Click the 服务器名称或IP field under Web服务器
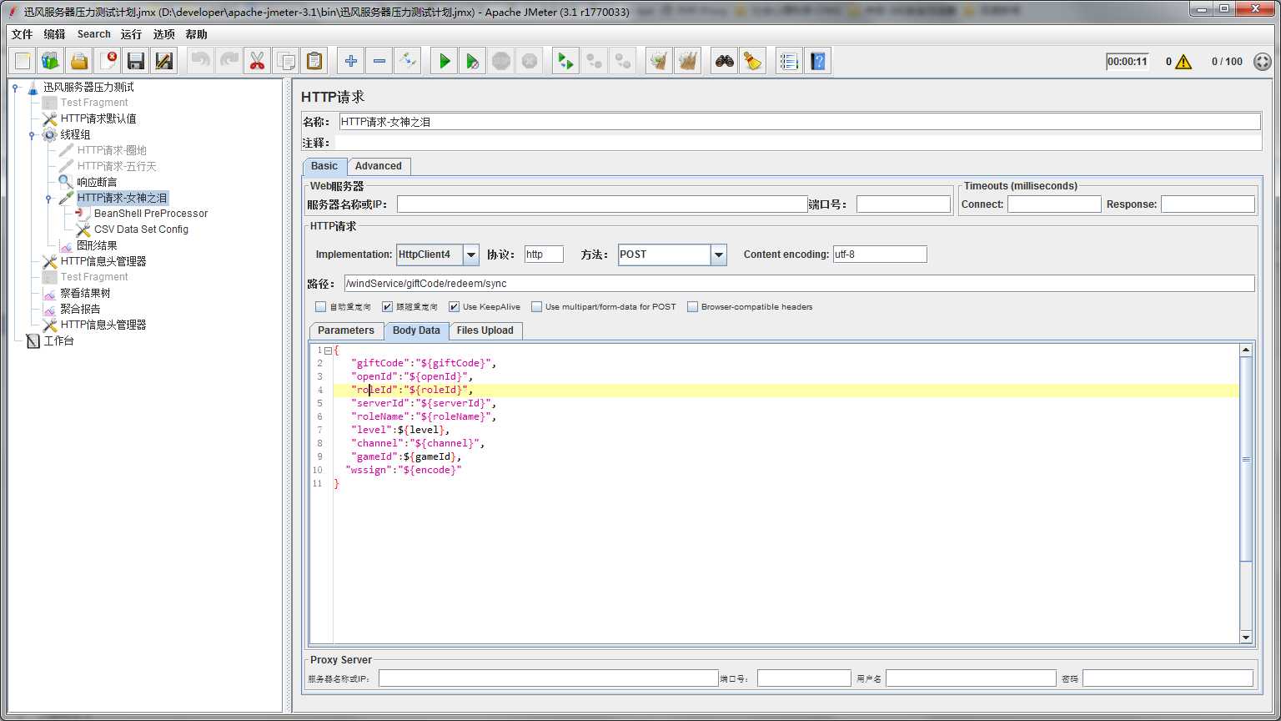Image resolution: width=1281 pixels, height=721 pixels. [x=602, y=204]
